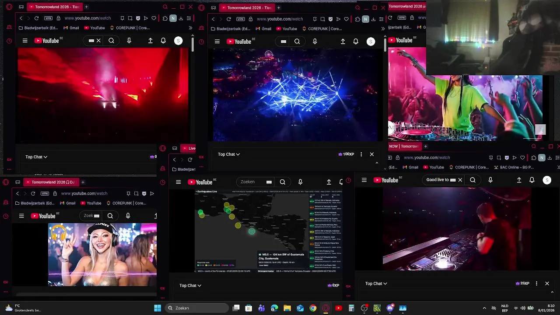The height and width of the screenshot is (315, 560).
Task: Open chat more options beside 100XP
Action: tap(361, 154)
